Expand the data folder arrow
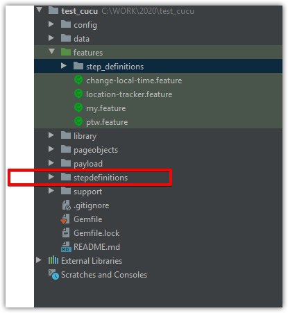 (x=51, y=38)
